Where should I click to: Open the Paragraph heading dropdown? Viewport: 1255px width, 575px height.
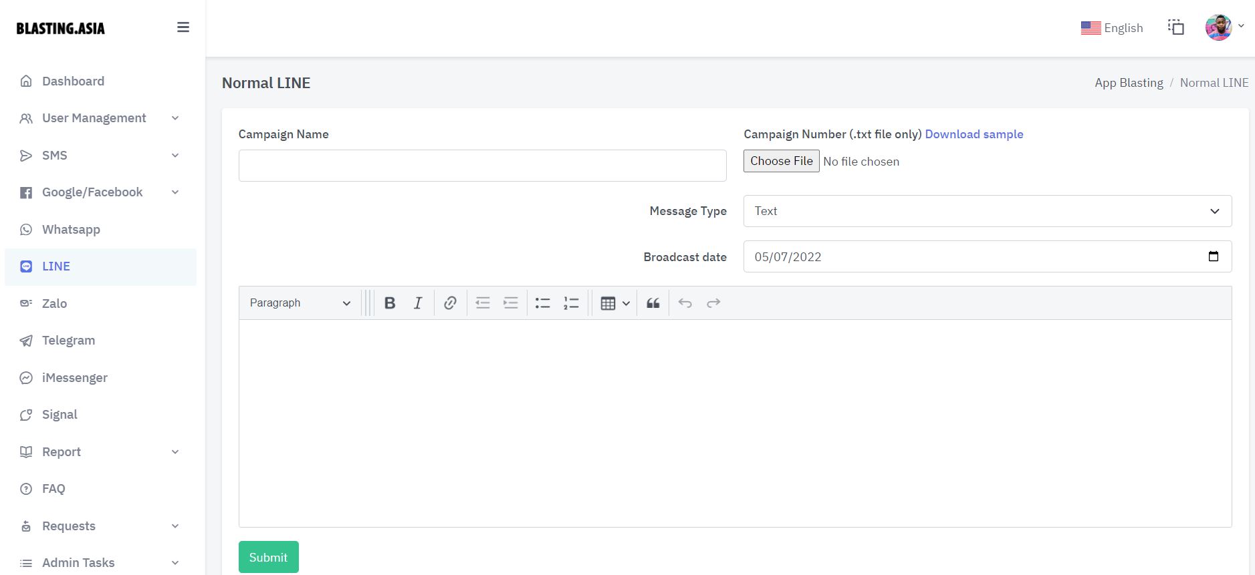point(300,303)
